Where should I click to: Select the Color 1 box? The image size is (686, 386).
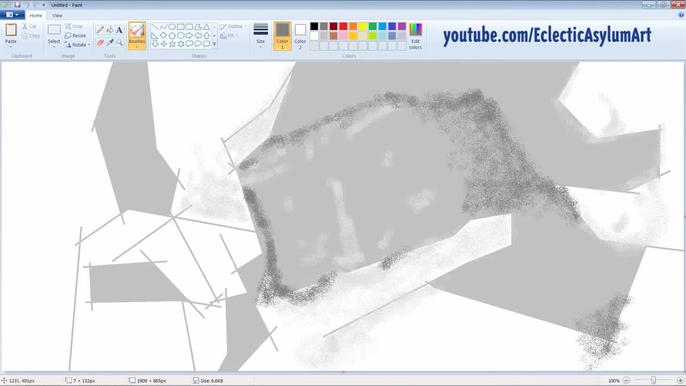point(282,36)
